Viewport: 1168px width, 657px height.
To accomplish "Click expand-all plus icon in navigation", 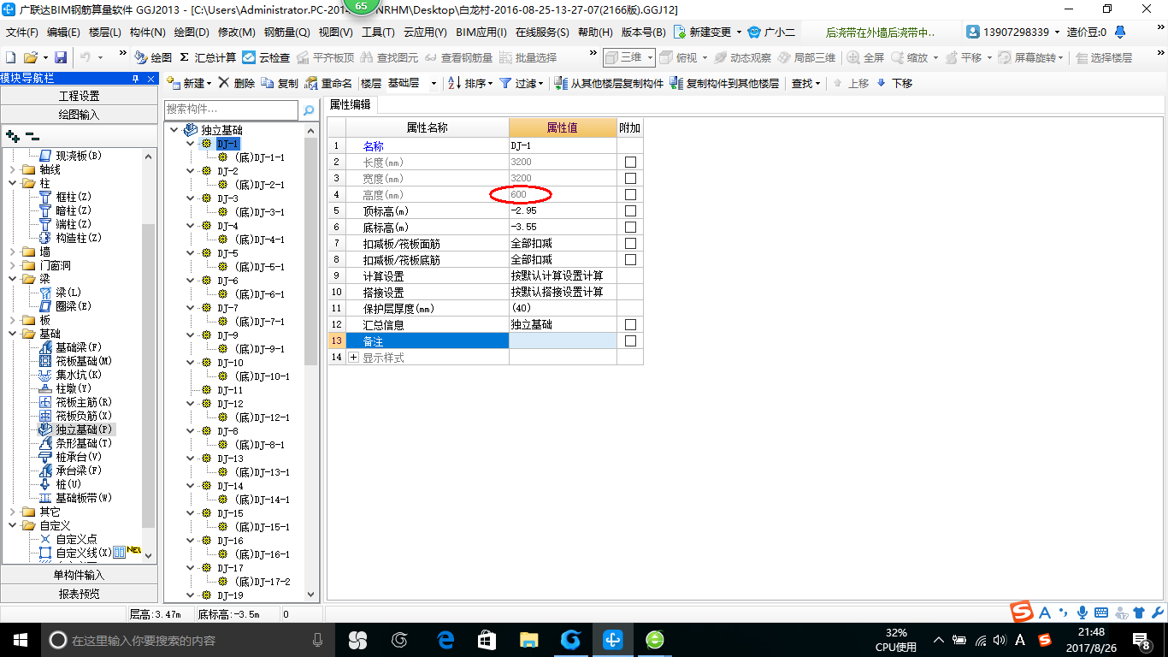I will (x=13, y=136).
